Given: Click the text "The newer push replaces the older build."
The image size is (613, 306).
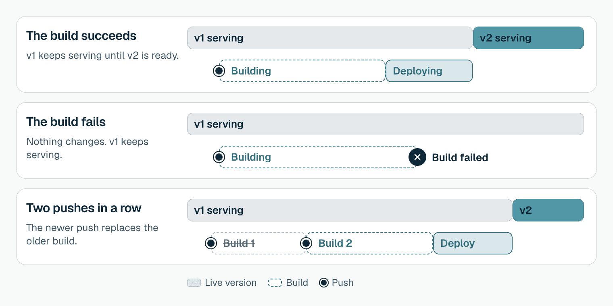Looking at the screenshot, I should (x=92, y=234).
